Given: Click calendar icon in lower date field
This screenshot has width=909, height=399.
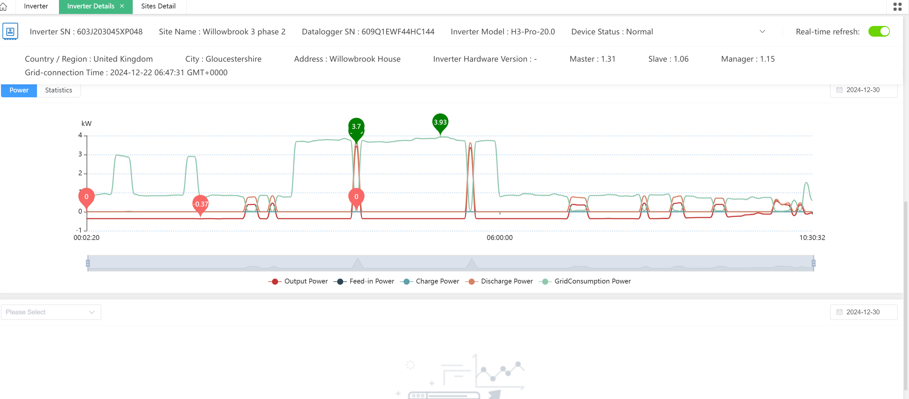Looking at the screenshot, I should click(840, 312).
